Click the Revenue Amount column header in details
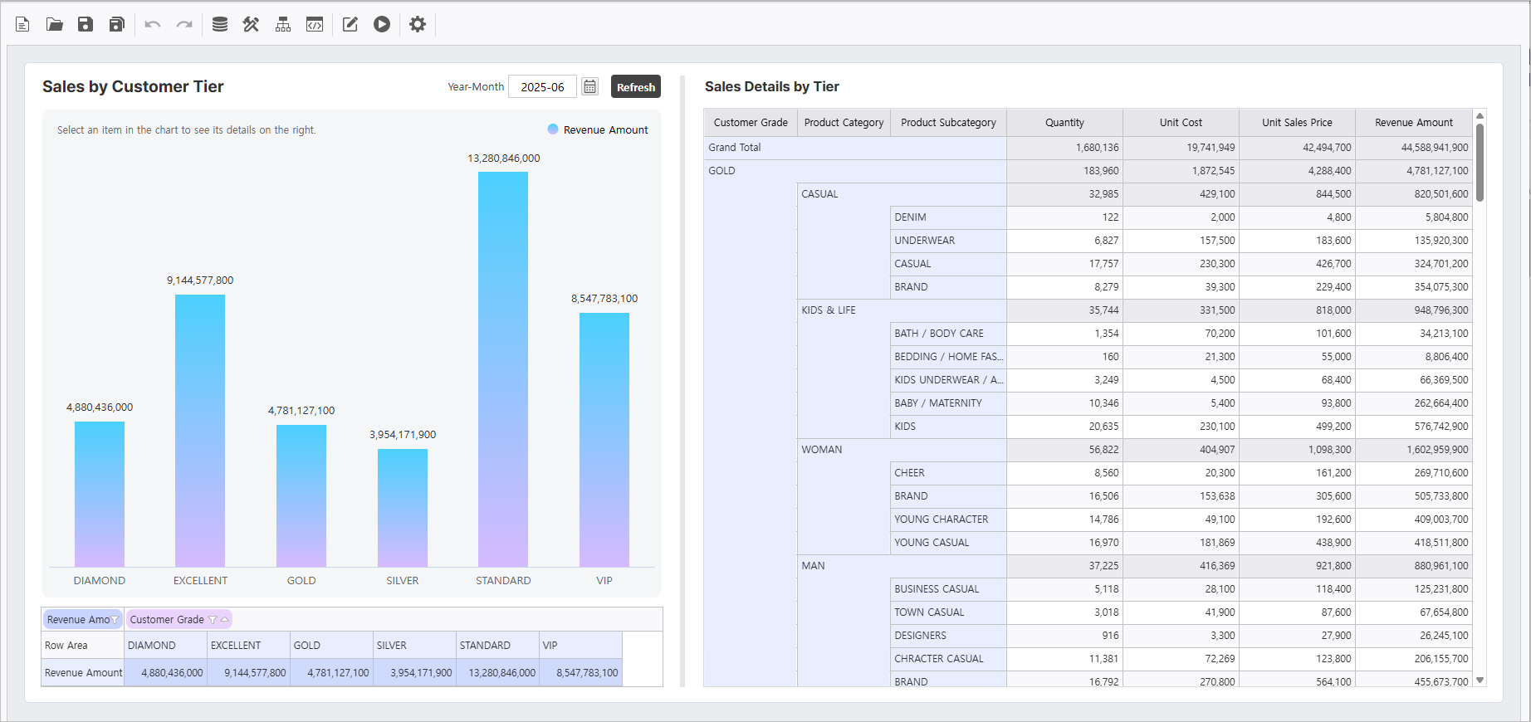Image resolution: width=1531 pixels, height=722 pixels. [x=1413, y=122]
